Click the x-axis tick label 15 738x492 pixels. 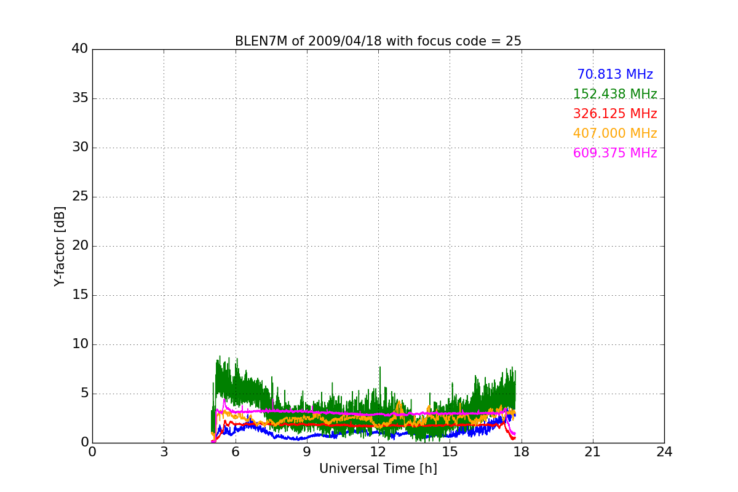coord(450,452)
